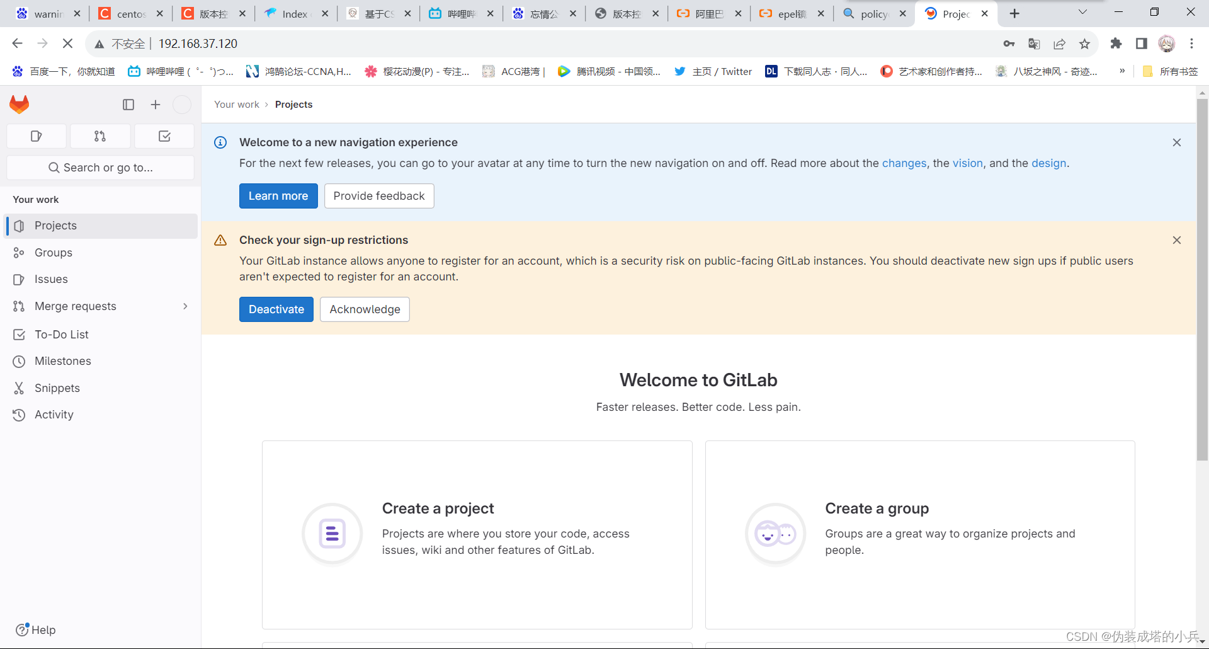The image size is (1209, 649).
Task: Click the browser back arrow
Action: (x=18, y=43)
